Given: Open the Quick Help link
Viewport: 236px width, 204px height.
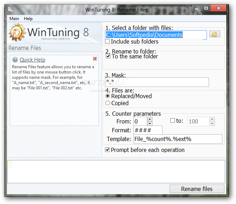Looking at the screenshot, I should [32, 60].
